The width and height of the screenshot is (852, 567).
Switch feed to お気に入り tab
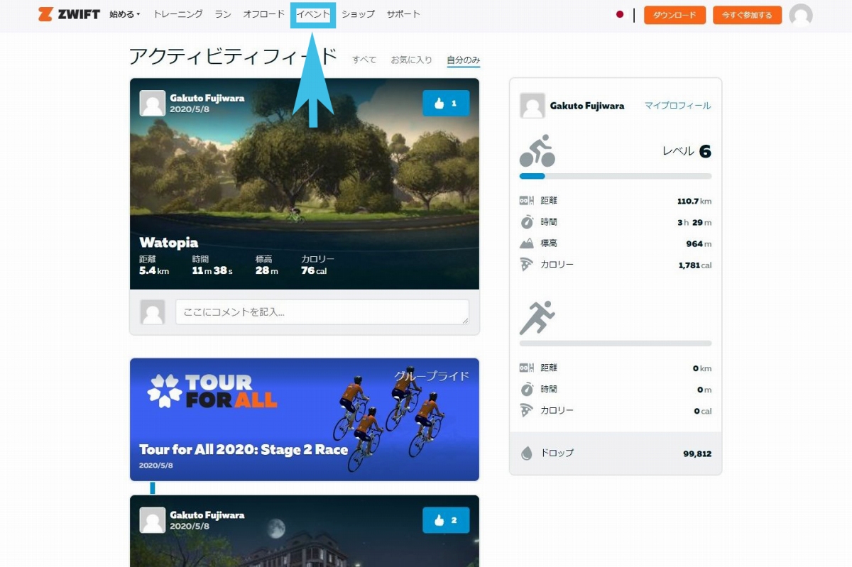click(411, 60)
